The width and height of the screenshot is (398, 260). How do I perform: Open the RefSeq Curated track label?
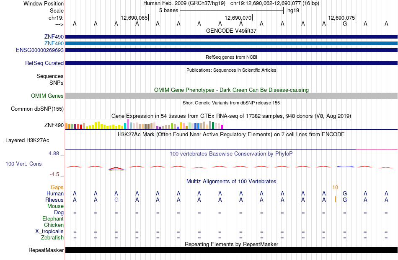click(44, 63)
